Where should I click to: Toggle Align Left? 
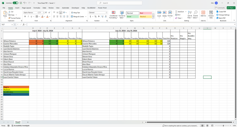click(54, 17)
